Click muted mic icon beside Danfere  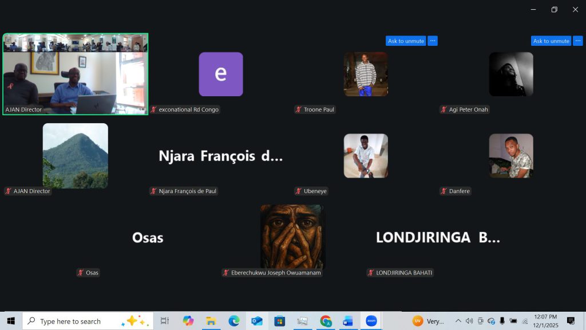pos(444,191)
